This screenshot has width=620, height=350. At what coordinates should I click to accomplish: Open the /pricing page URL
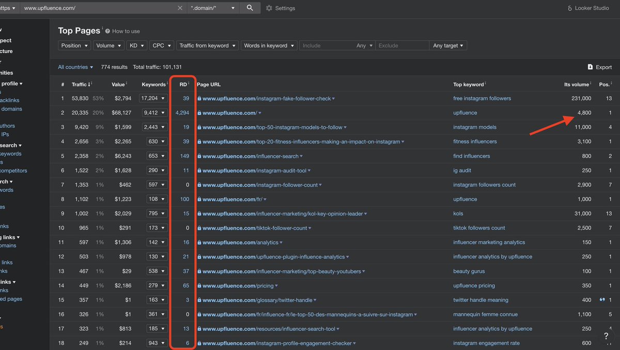[x=238, y=285]
